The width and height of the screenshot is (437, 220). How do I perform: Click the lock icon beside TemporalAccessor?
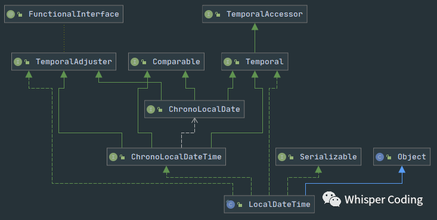click(218, 14)
